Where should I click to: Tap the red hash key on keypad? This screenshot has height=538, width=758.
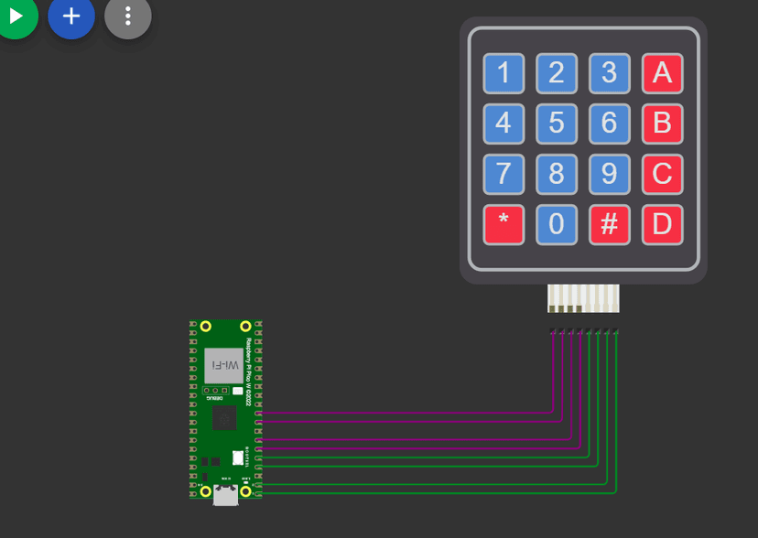pyautogui.click(x=609, y=224)
